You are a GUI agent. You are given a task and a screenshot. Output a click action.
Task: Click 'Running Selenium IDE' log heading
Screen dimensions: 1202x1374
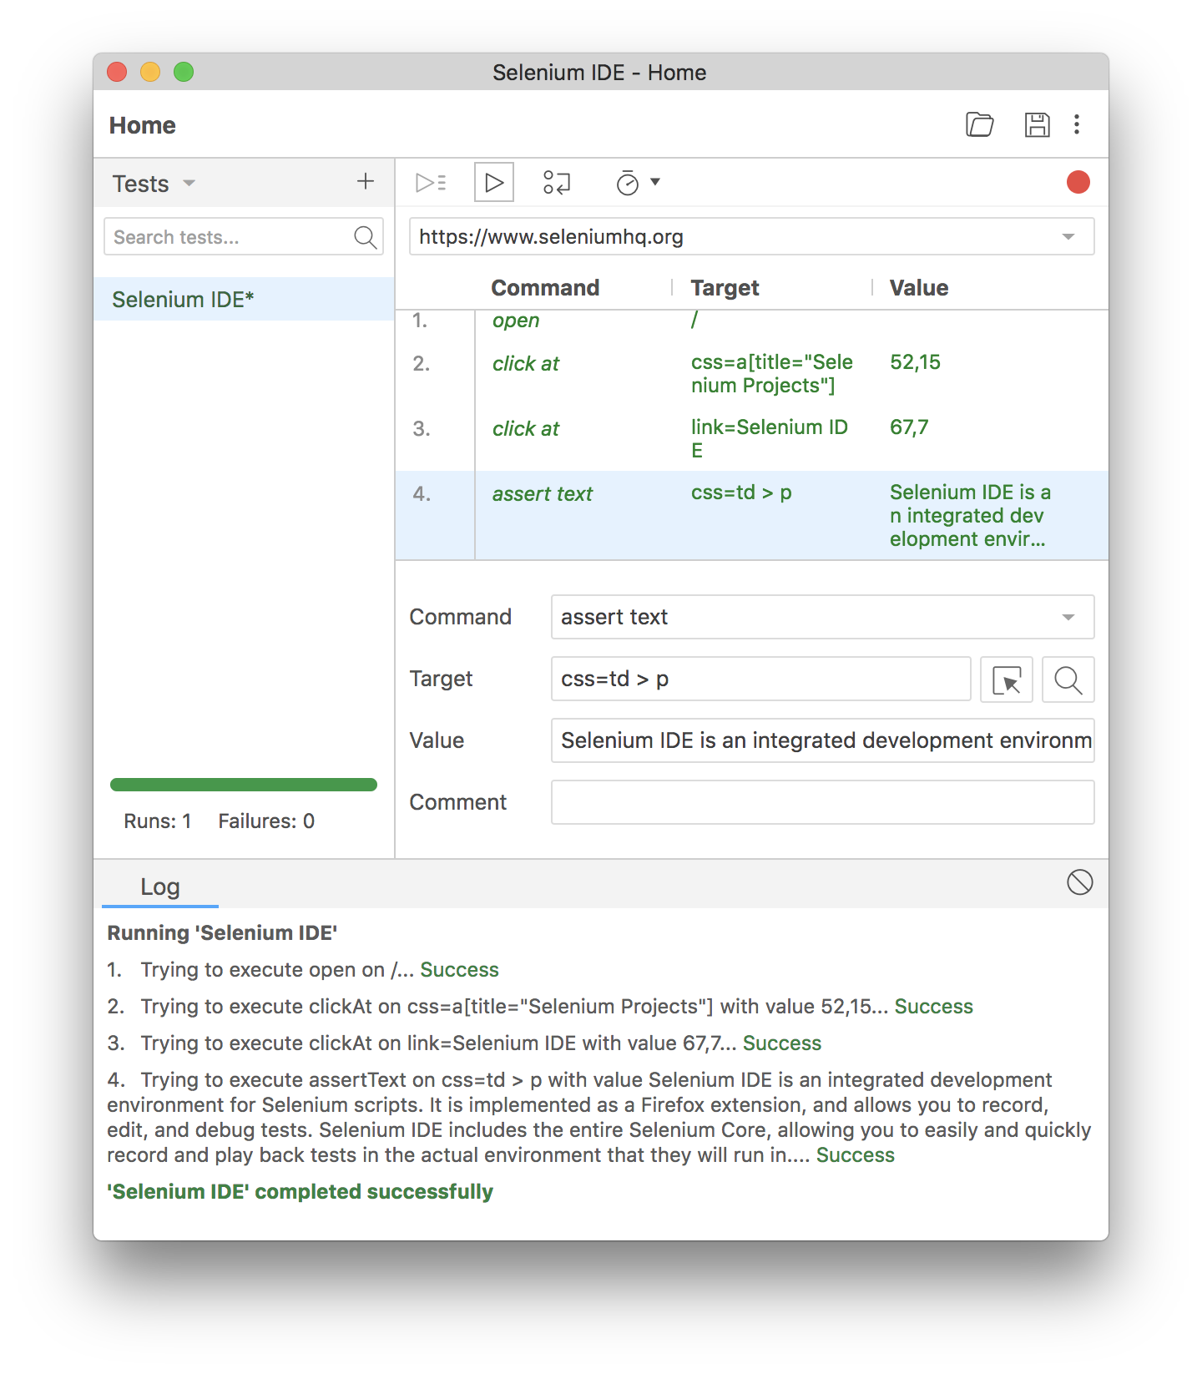point(222,933)
